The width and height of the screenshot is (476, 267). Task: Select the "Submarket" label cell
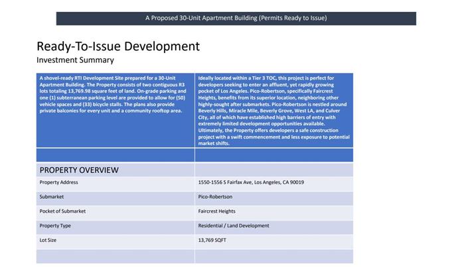tap(52, 197)
